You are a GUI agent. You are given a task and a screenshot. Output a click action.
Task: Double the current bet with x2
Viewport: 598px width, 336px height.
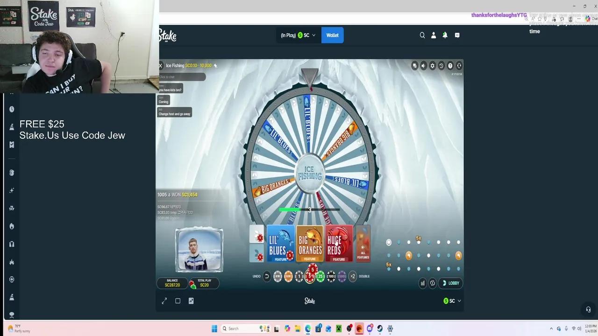click(x=353, y=276)
